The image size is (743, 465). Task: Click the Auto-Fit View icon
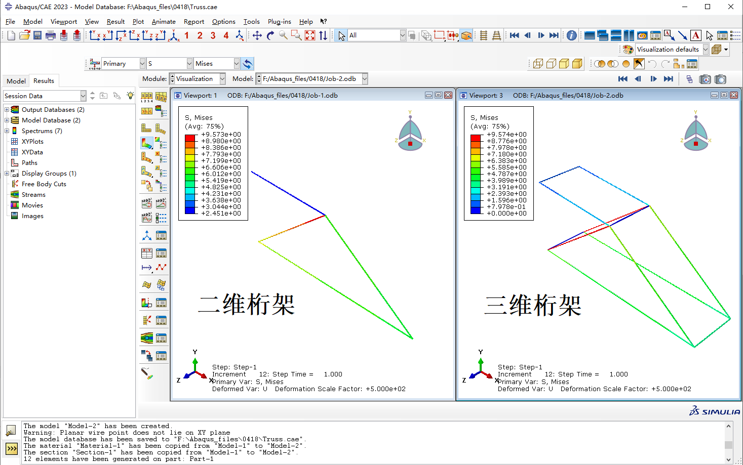coord(310,35)
